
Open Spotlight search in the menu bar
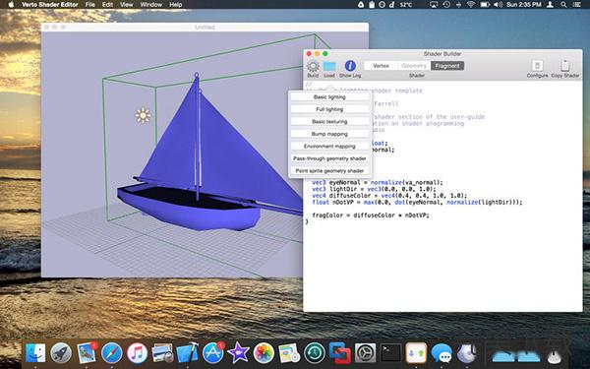[563, 5]
